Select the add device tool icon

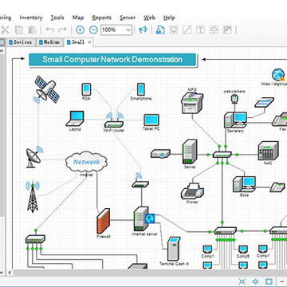(x=174, y=29)
